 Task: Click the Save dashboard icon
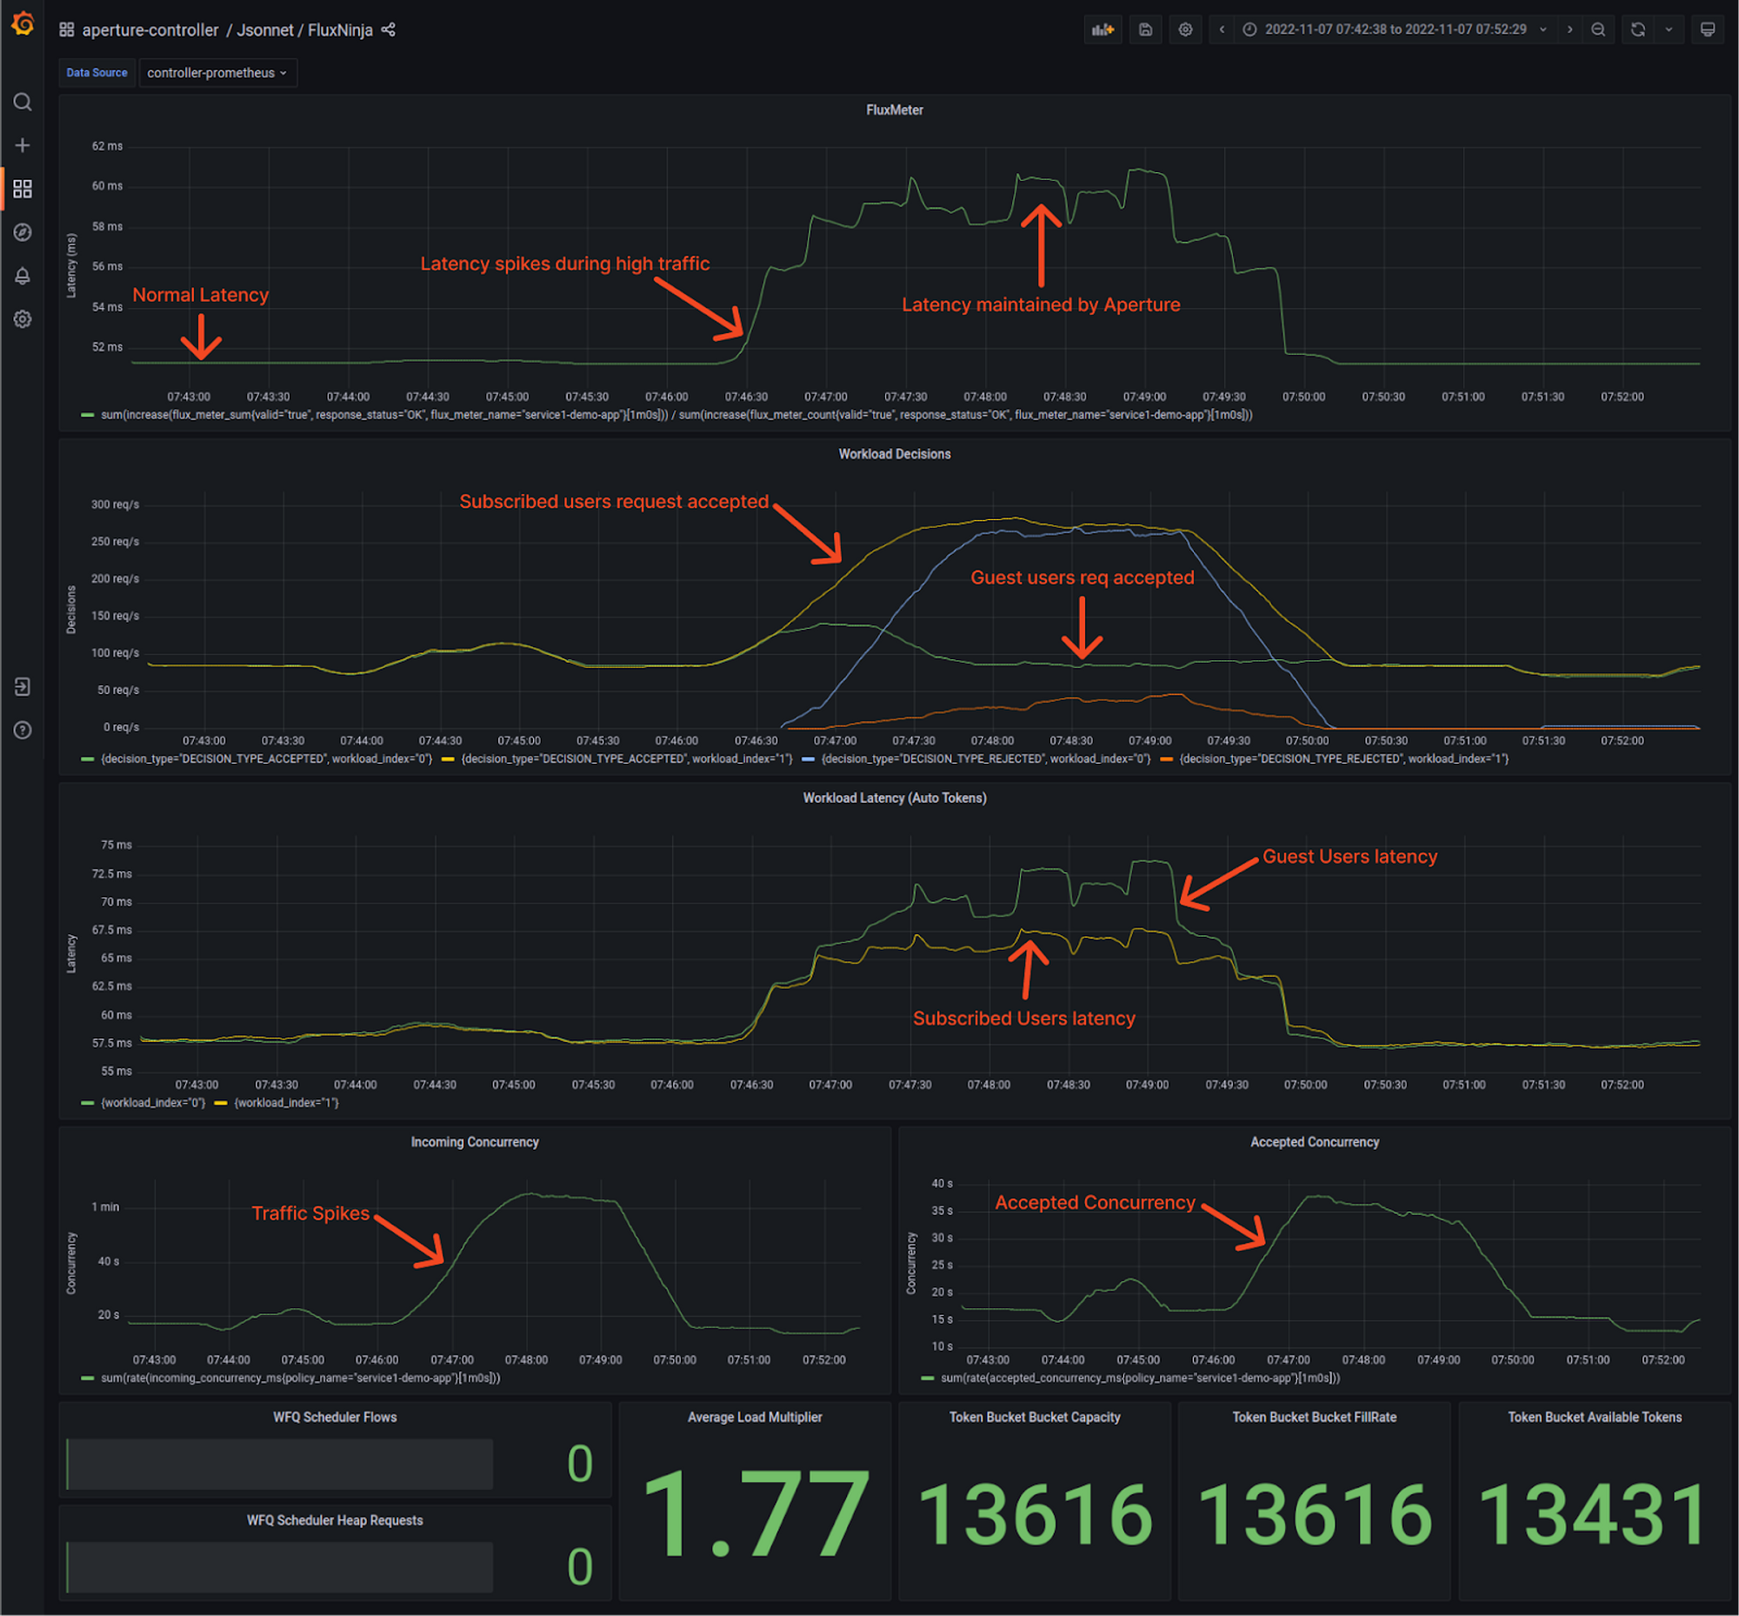[1145, 30]
